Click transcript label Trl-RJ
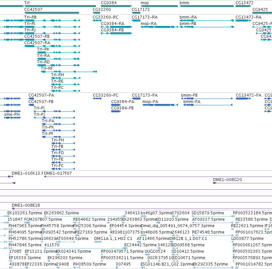The image size is (272, 269). (30, 30)
